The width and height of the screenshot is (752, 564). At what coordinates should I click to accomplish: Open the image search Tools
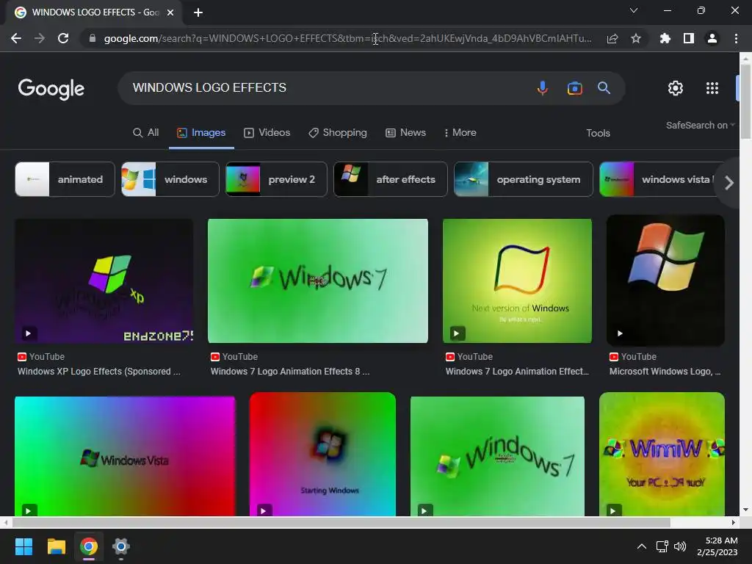598,134
